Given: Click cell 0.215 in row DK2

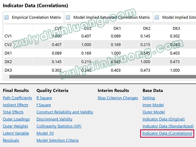Looking at the screenshot, I should [86, 62].
